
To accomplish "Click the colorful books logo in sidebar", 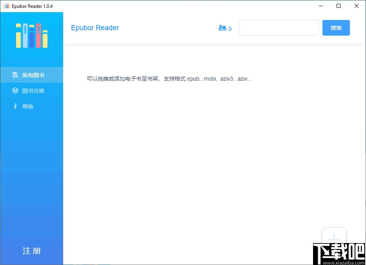I will (32, 36).
